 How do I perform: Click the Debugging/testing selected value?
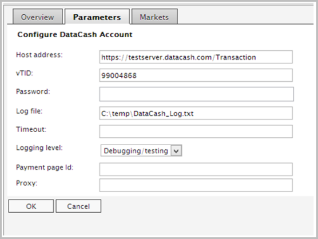click(x=136, y=151)
